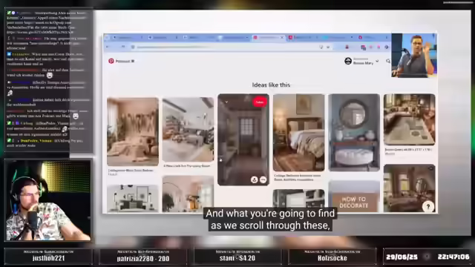The image size is (475, 267).
Task: Click the red Pinterest logo icon
Action: click(111, 61)
